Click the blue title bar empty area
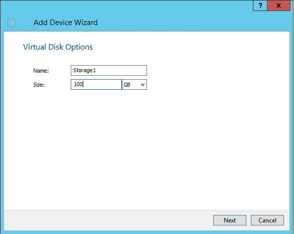The width and height of the screenshot is (294, 234). tap(169, 21)
